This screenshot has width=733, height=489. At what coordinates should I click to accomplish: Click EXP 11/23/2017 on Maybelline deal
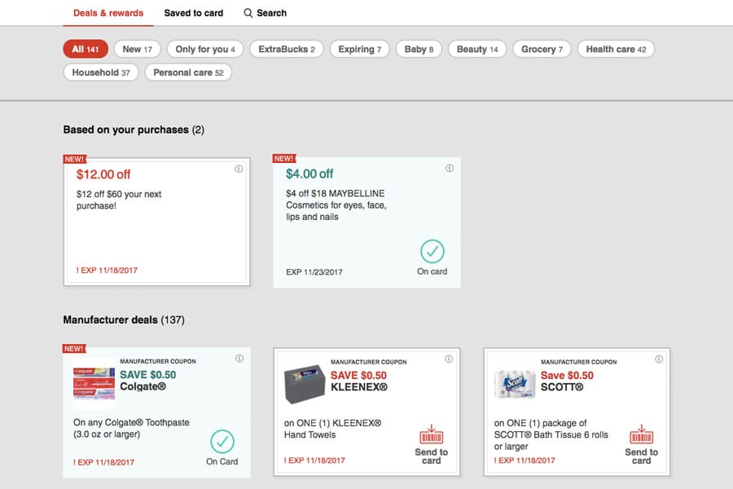(x=314, y=272)
